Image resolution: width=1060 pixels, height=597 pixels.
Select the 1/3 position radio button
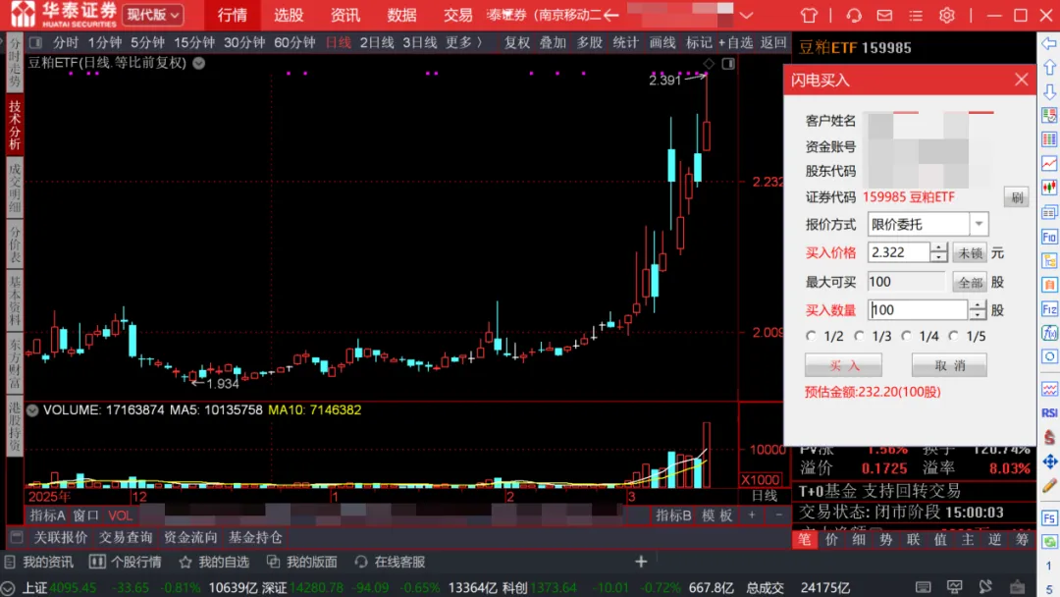859,336
